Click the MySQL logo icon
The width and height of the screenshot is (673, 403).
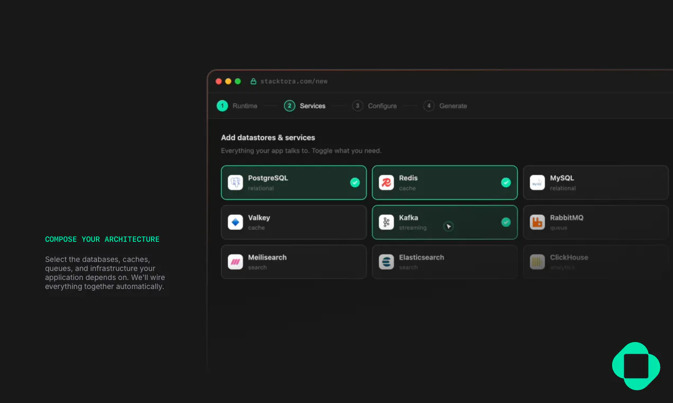(x=537, y=182)
